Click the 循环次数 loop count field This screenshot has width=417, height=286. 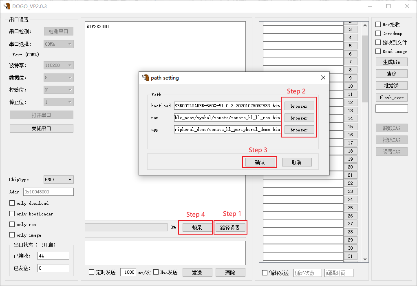click(308, 273)
